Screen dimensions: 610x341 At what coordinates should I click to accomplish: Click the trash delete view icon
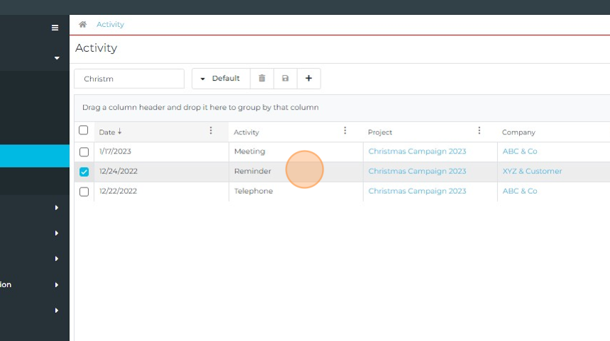[262, 79]
